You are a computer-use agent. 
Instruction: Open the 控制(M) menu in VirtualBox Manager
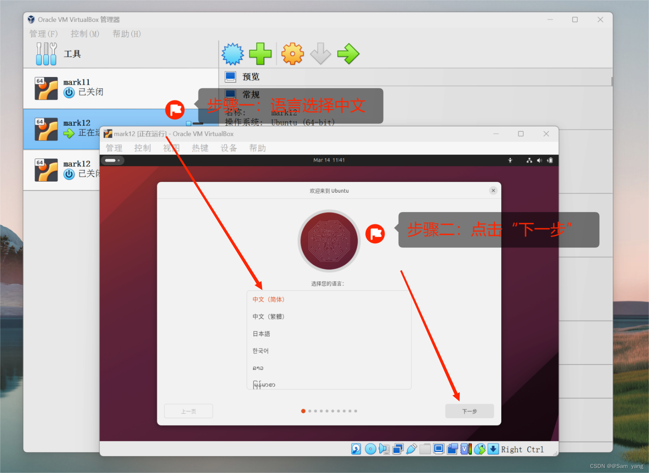click(x=85, y=34)
